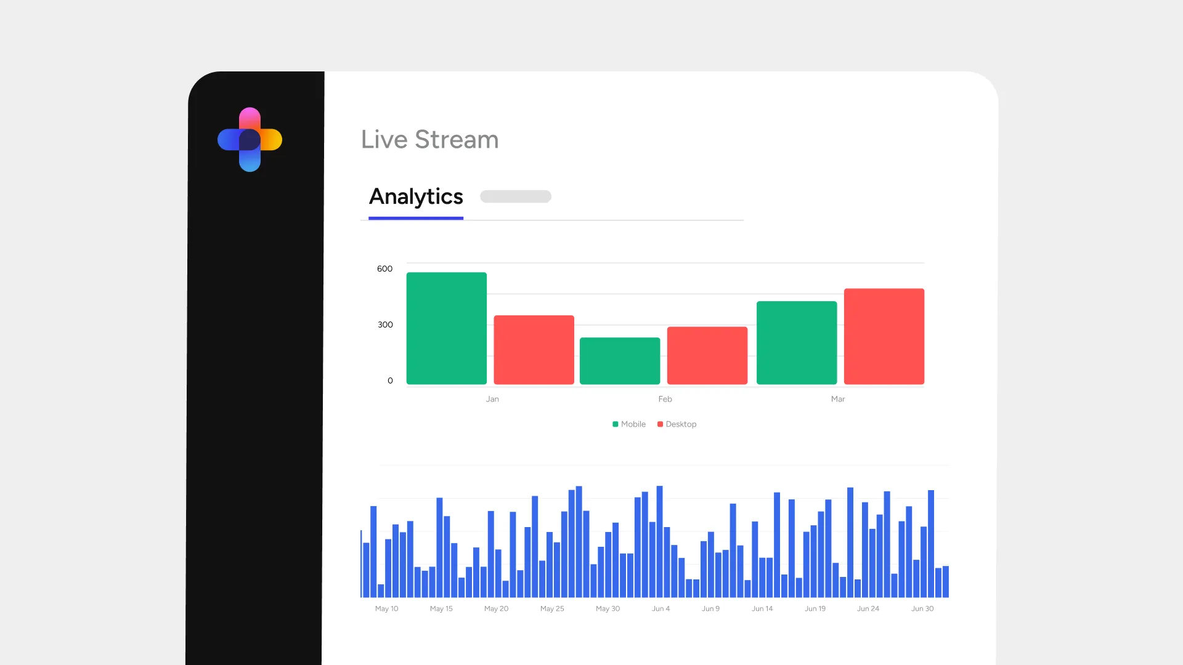The height and width of the screenshot is (665, 1183).
Task: Click the Jun 30 timeline label
Action: pyautogui.click(x=922, y=608)
